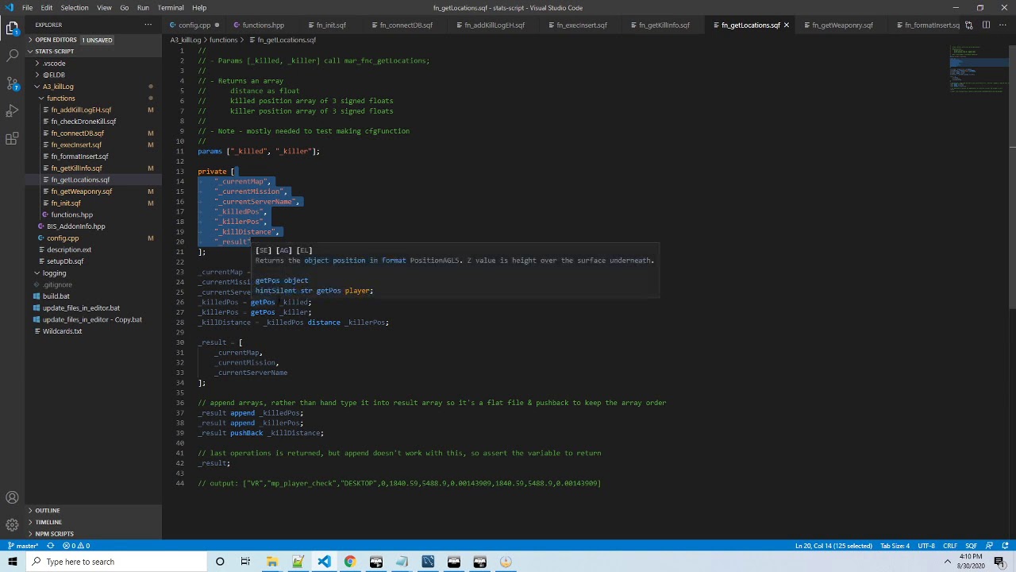The image size is (1016, 572).
Task: Click the functions breadcrumb segment
Action: 223,40
